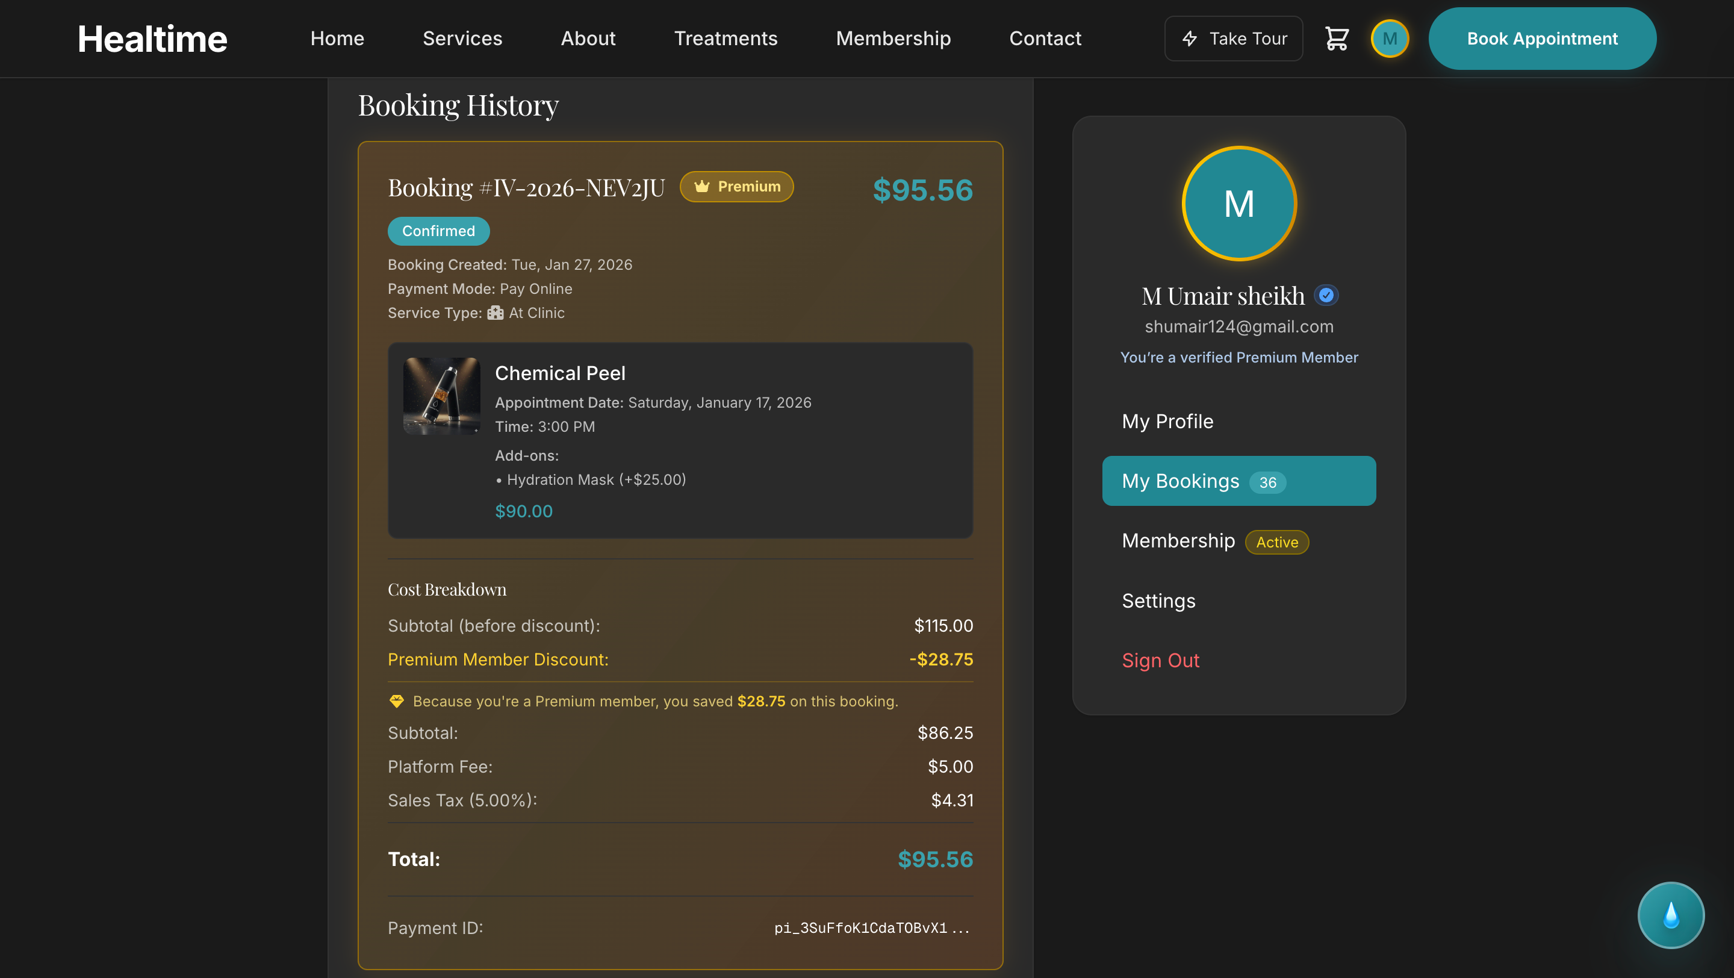Select Take Tour
1734x978 pixels.
tap(1234, 39)
